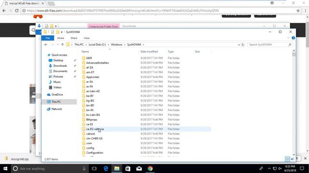Click This PC breadcrumb segment
309x173 pixels.
pyautogui.click(x=79, y=45)
